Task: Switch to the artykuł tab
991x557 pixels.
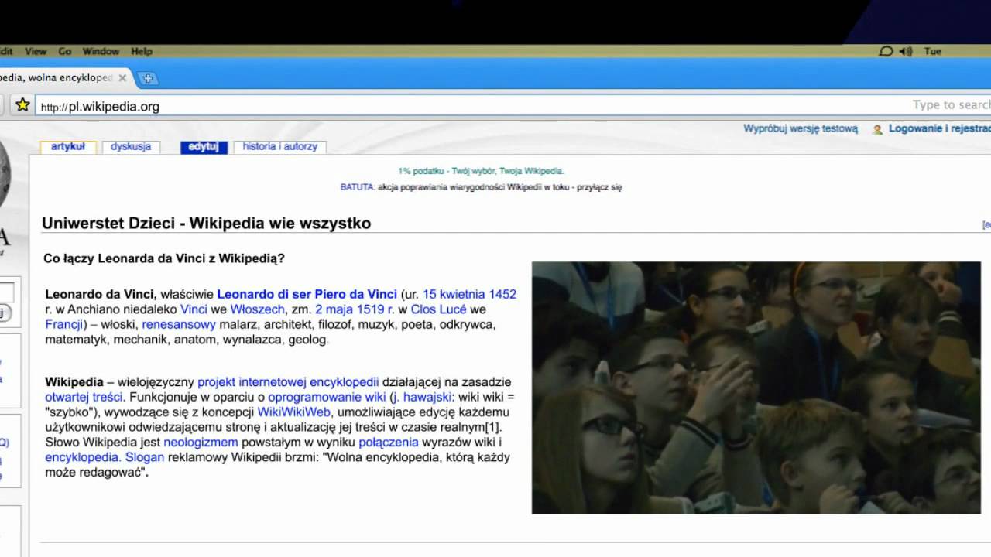Action: point(68,146)
